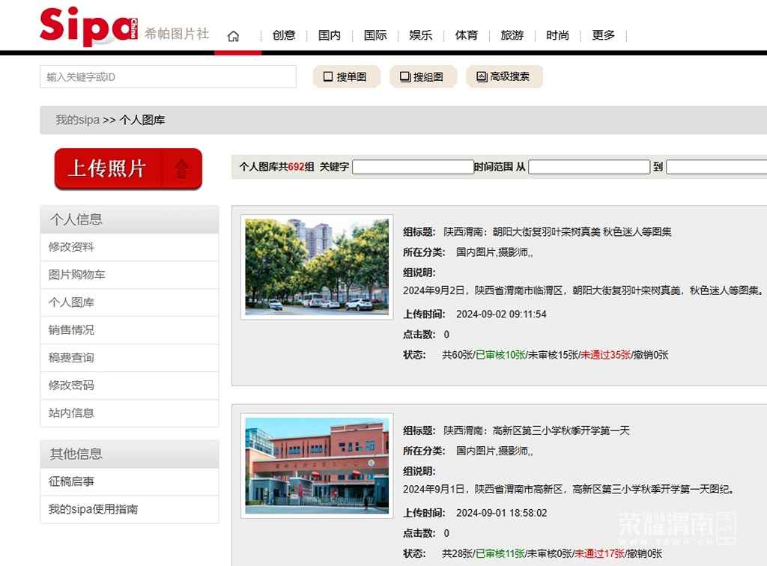The image size is (767, 566).
Task: Open the 国际 menu item
Action: [x=375, y=35]
